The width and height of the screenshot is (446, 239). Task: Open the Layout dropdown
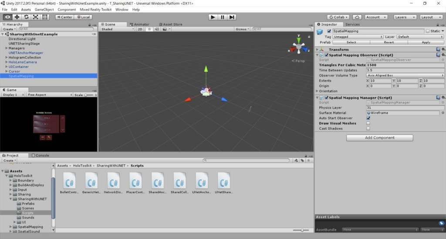point(431,17)
